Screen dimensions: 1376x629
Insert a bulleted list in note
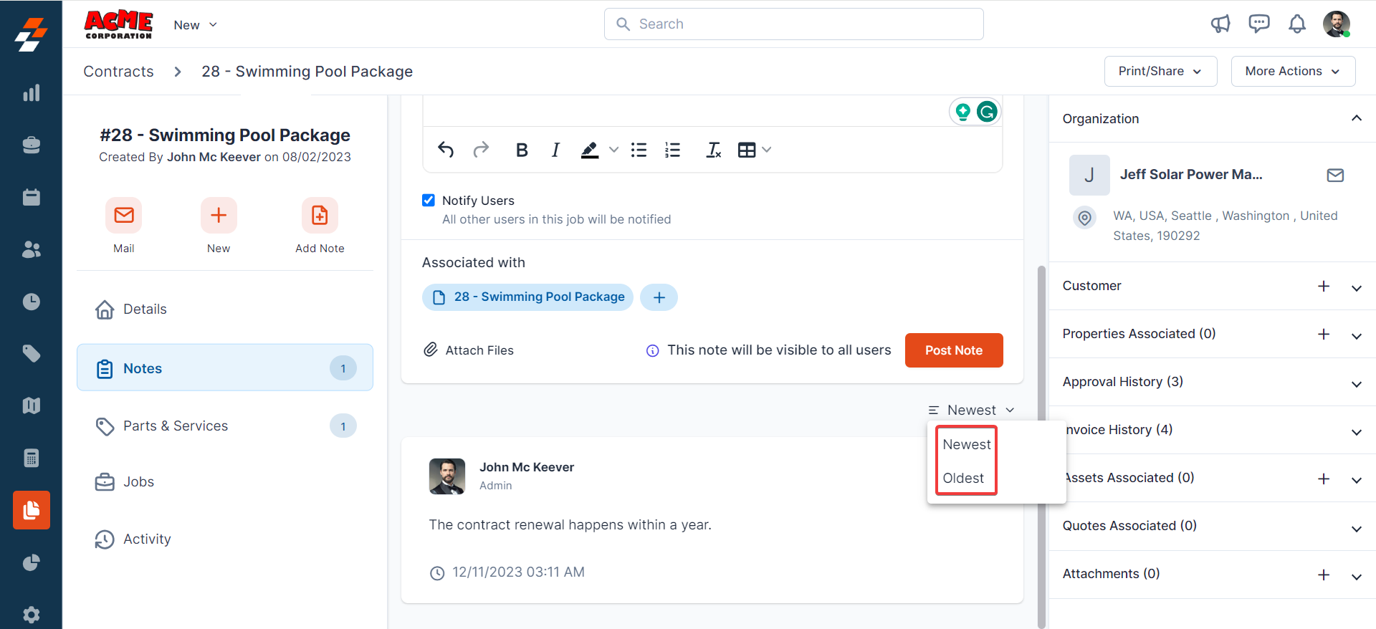coord(639,150)
